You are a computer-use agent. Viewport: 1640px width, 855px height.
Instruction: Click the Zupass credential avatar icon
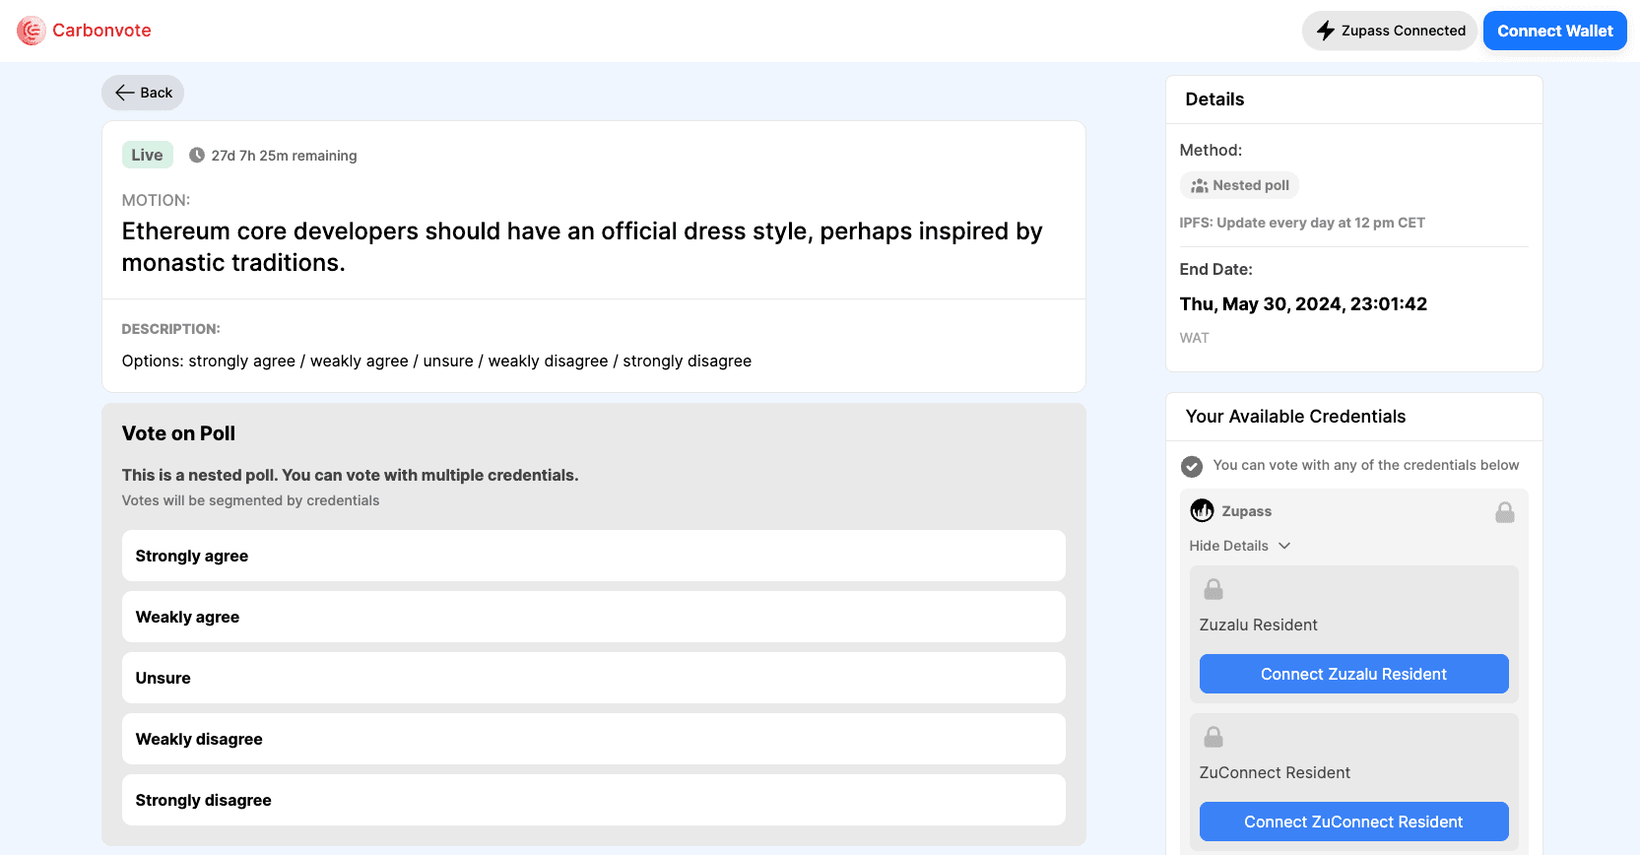click(1202, 511)
